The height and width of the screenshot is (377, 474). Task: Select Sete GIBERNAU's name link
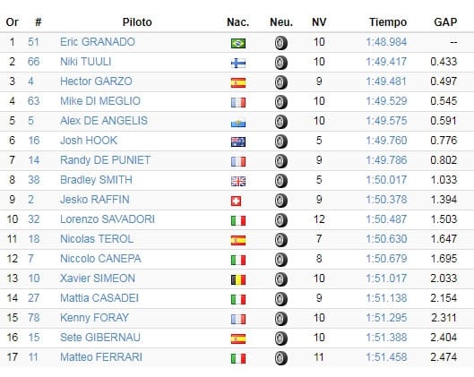click(100, 338)
